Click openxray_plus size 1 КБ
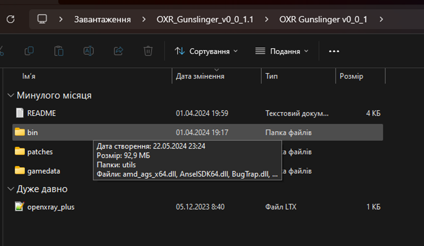 [x=374, y=207]
